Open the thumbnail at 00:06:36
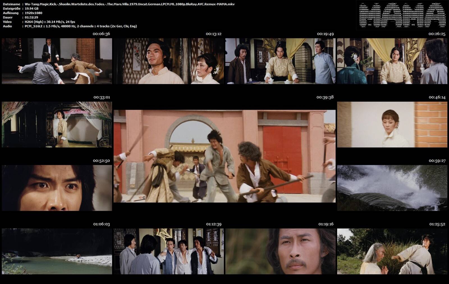This screenshot has width=449, height=284. point(57,61)
